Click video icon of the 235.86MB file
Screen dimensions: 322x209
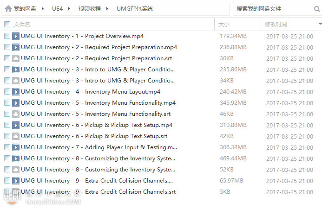pos(16,70)
